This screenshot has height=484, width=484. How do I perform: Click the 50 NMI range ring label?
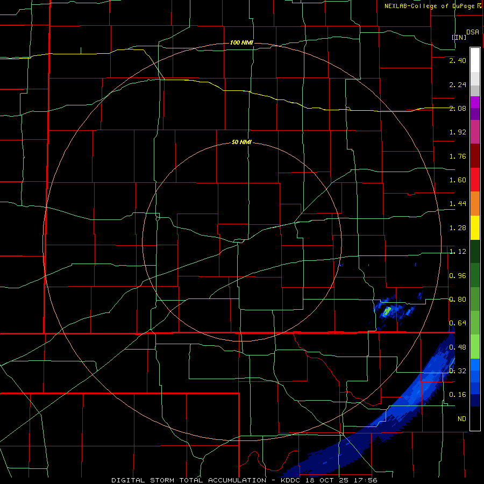pos(241,143)
